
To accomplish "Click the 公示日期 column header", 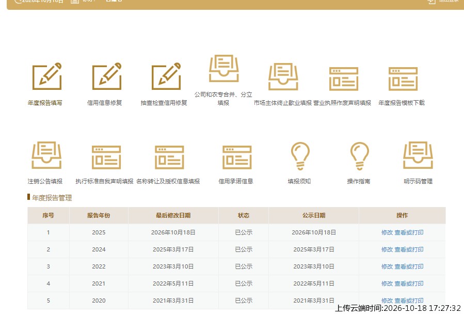I will pos(314,215).
